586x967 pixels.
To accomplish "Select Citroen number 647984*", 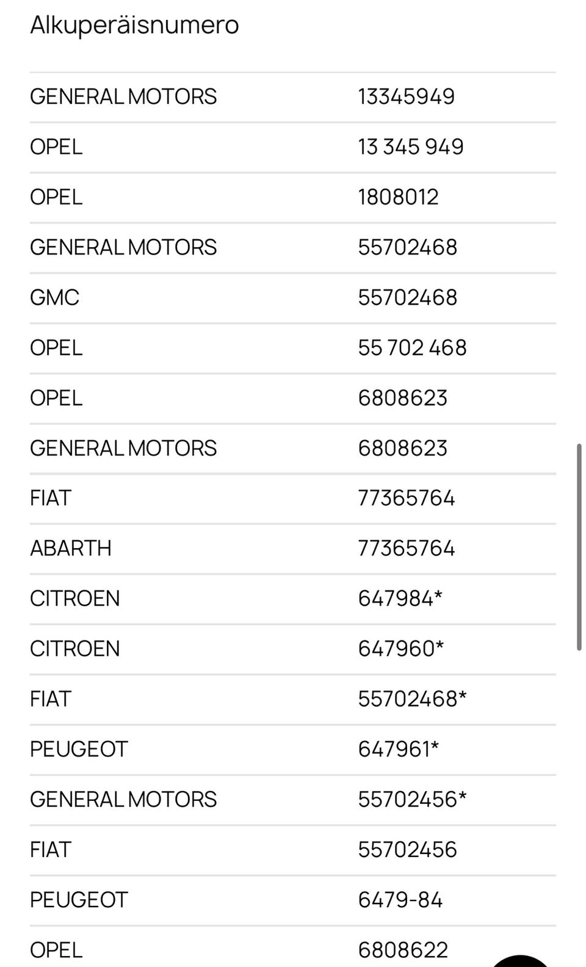I will (x=400, y=598).
